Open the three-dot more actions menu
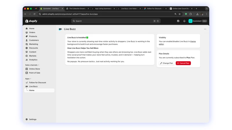This screenshot has width=232, height=130. (205, 29)
